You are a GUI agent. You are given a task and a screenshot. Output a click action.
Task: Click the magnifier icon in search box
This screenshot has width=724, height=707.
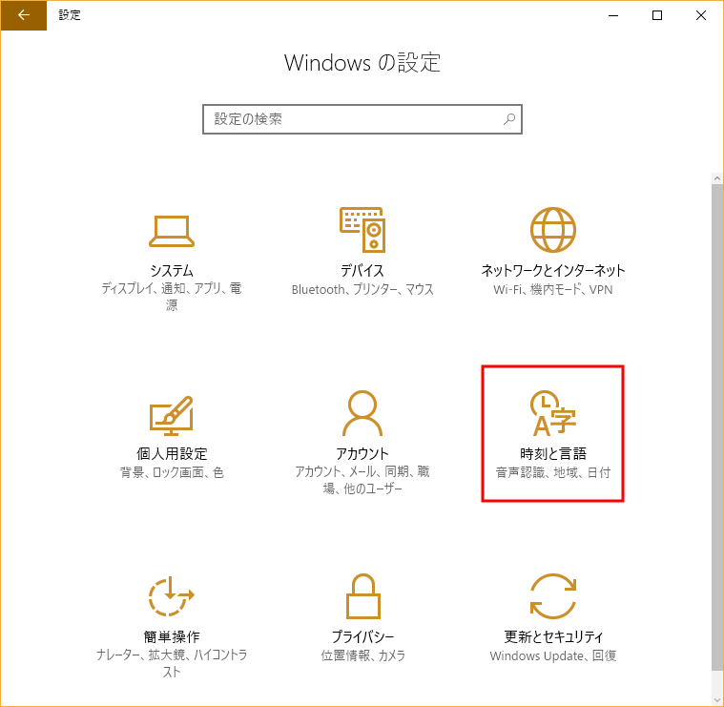click(509, 119)
